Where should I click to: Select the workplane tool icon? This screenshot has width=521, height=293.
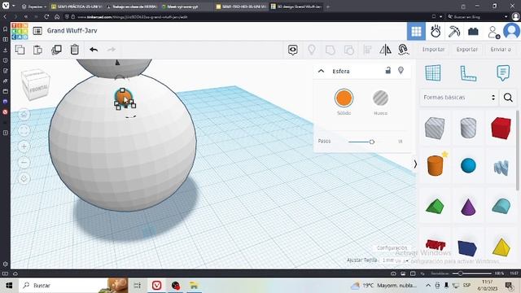(433, 72)
